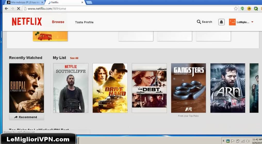Click the orange van banner thumbnail
The height and width of the screenshot is (144, 262).
click(50, 36)
